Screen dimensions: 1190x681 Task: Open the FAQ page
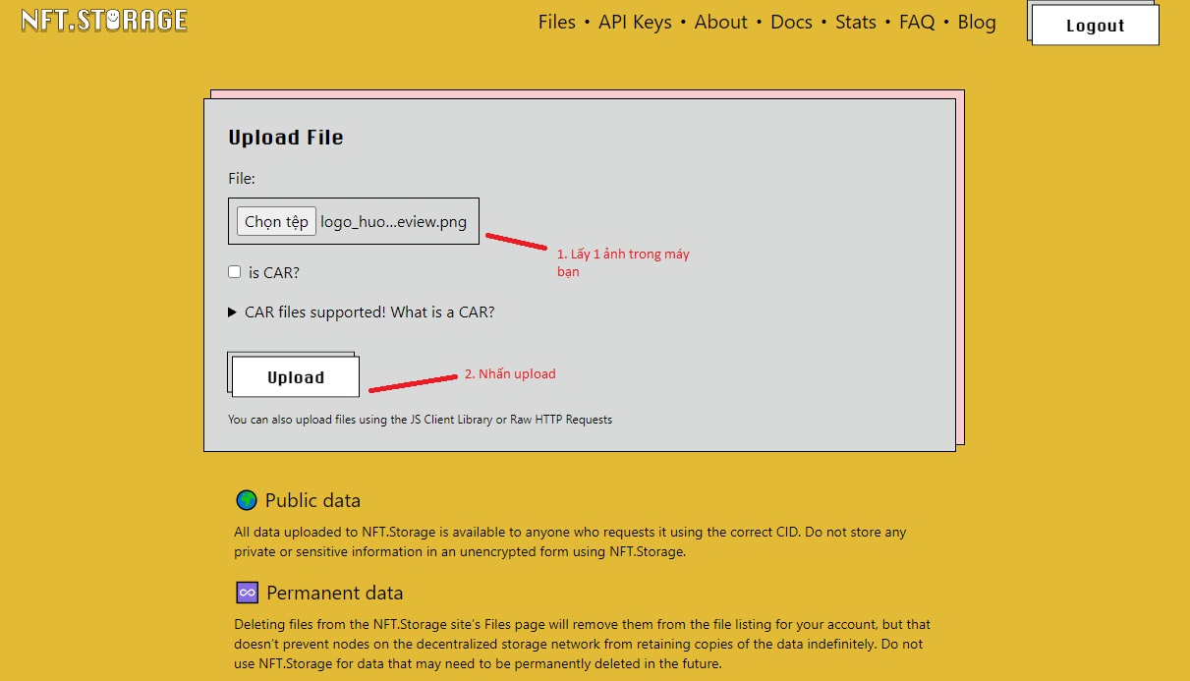coord(917,22)
